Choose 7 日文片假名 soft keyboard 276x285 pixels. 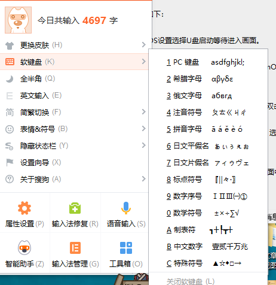pyautogui.click(x=208, y=163)
